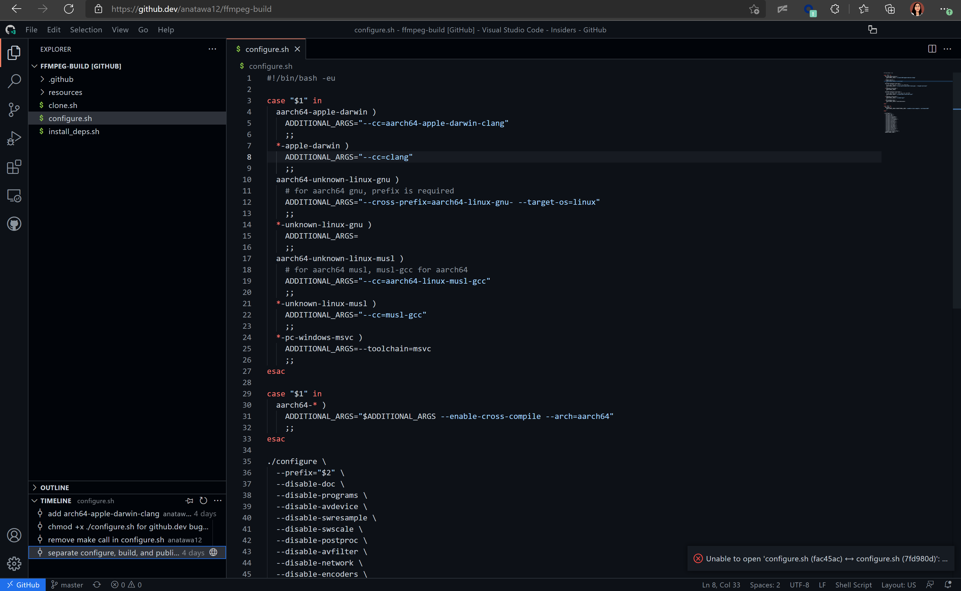Click the master branch in status bar
961x591 pixels.
[67, 585]
